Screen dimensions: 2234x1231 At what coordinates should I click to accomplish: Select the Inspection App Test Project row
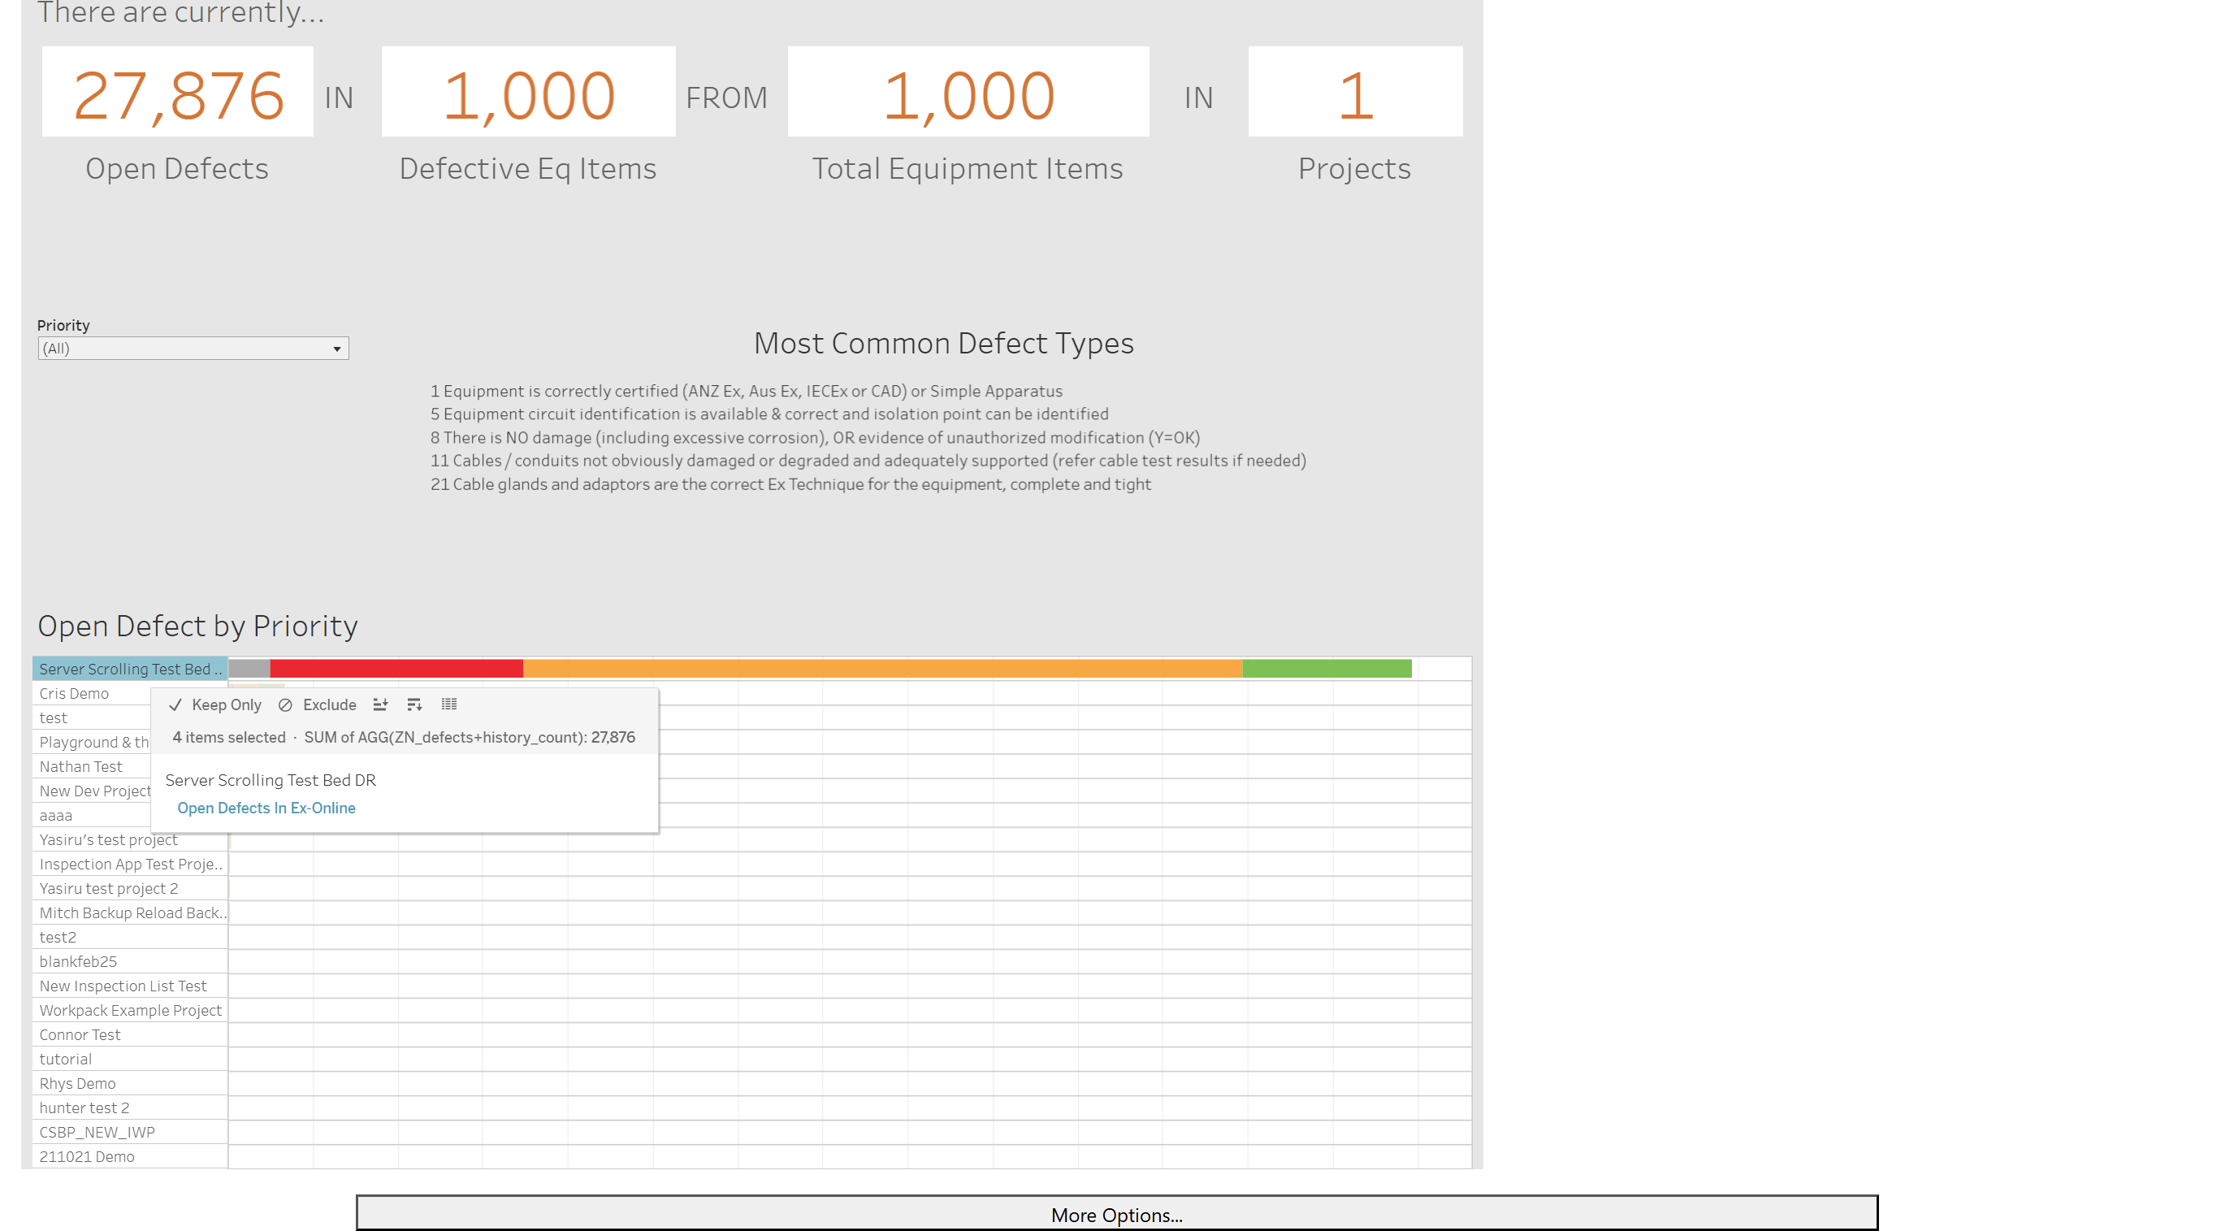(130, 863)
